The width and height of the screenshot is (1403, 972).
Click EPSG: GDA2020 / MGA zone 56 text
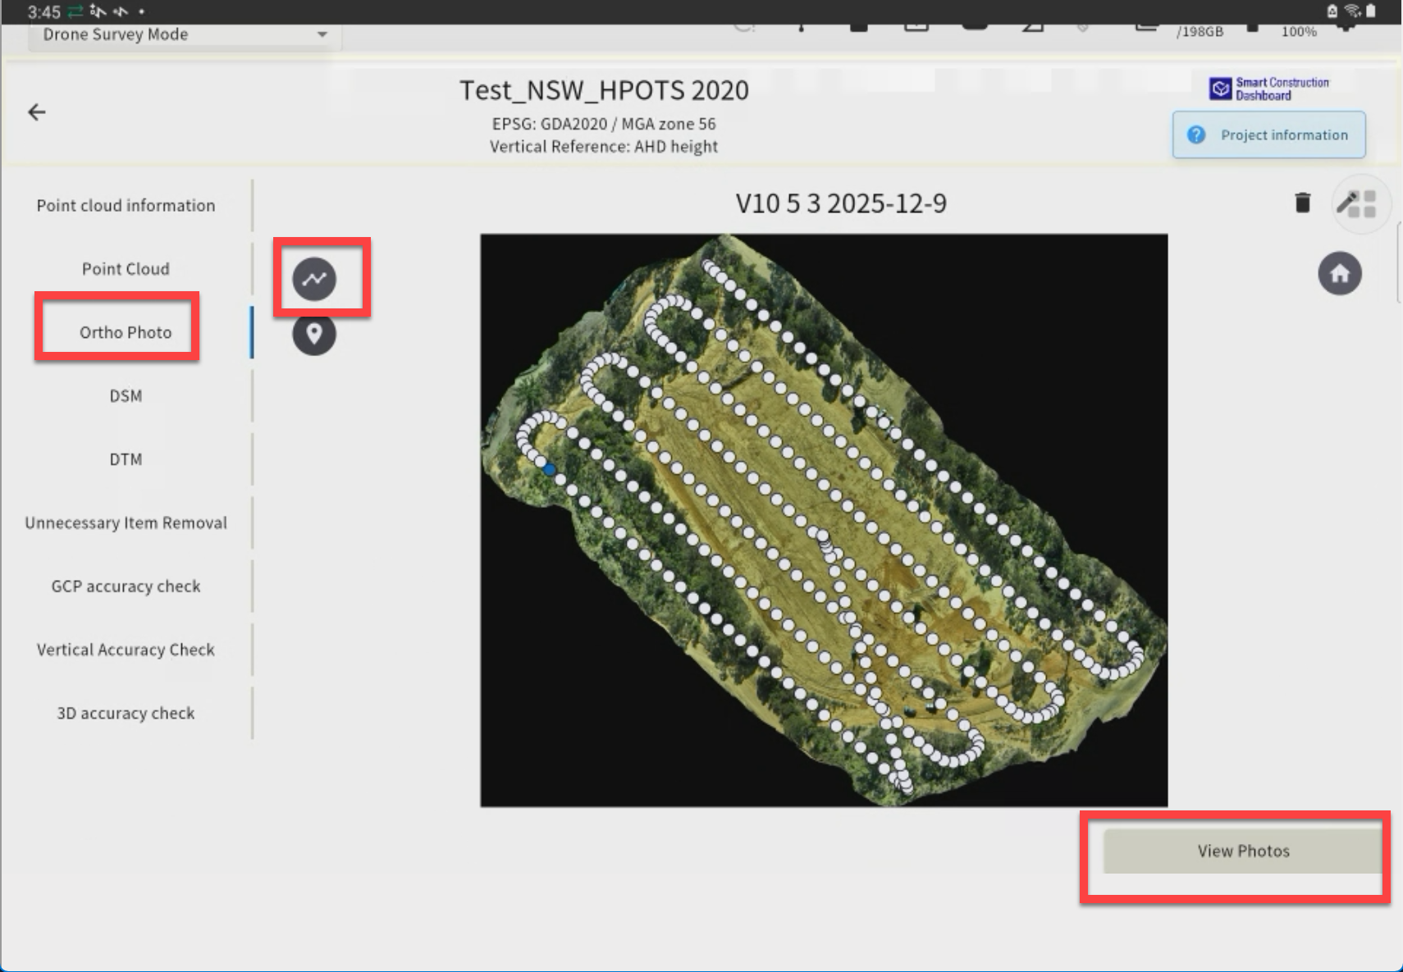click(x=604, y=124)
